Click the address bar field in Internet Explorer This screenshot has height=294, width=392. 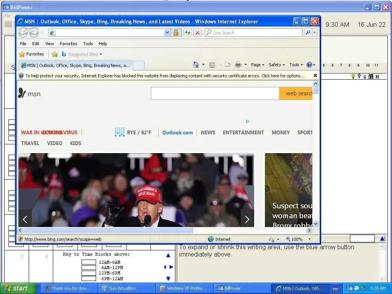[x=107, y=33]
